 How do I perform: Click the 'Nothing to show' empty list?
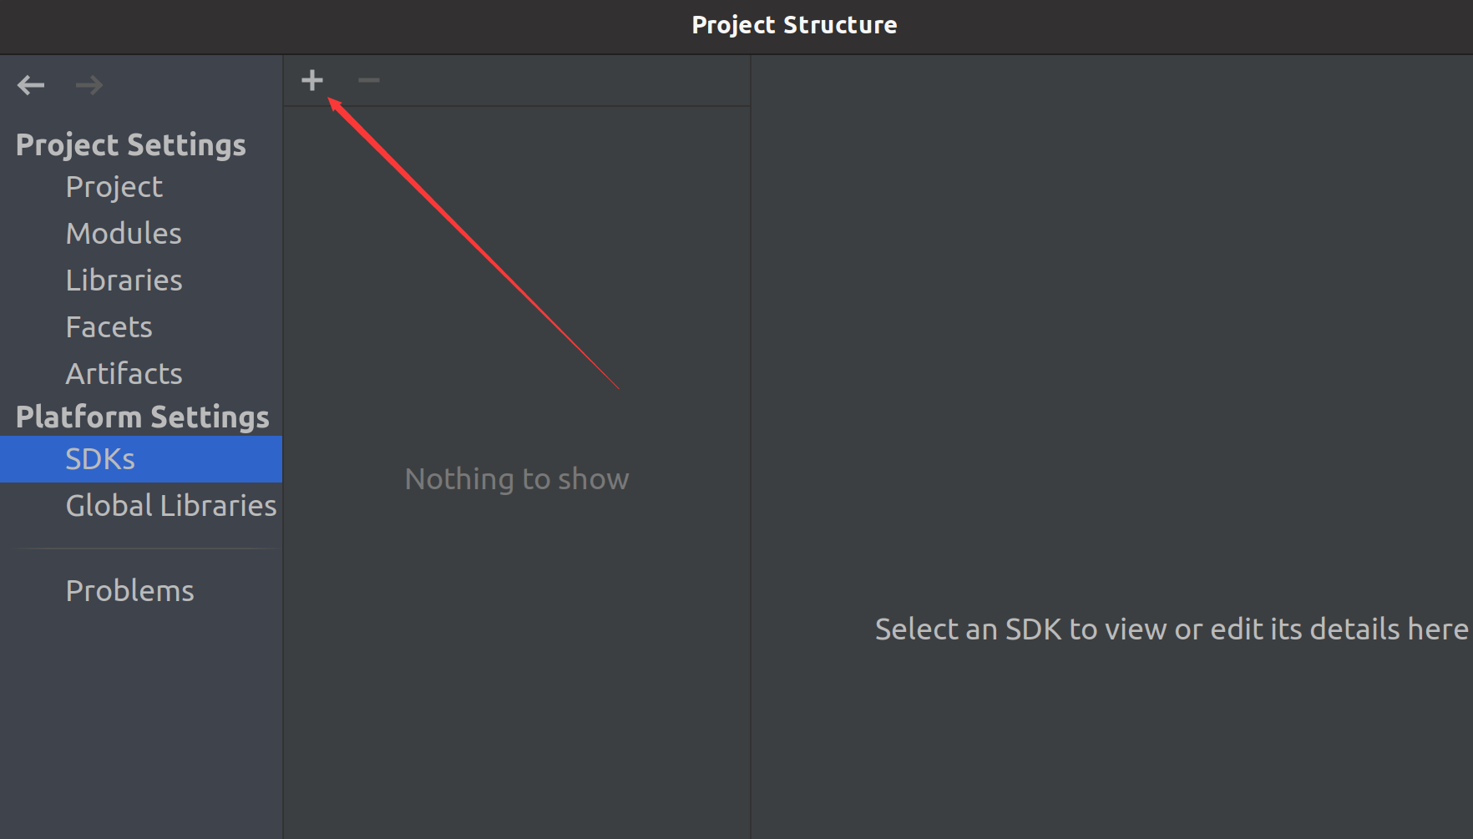click(x=517, y=479)
